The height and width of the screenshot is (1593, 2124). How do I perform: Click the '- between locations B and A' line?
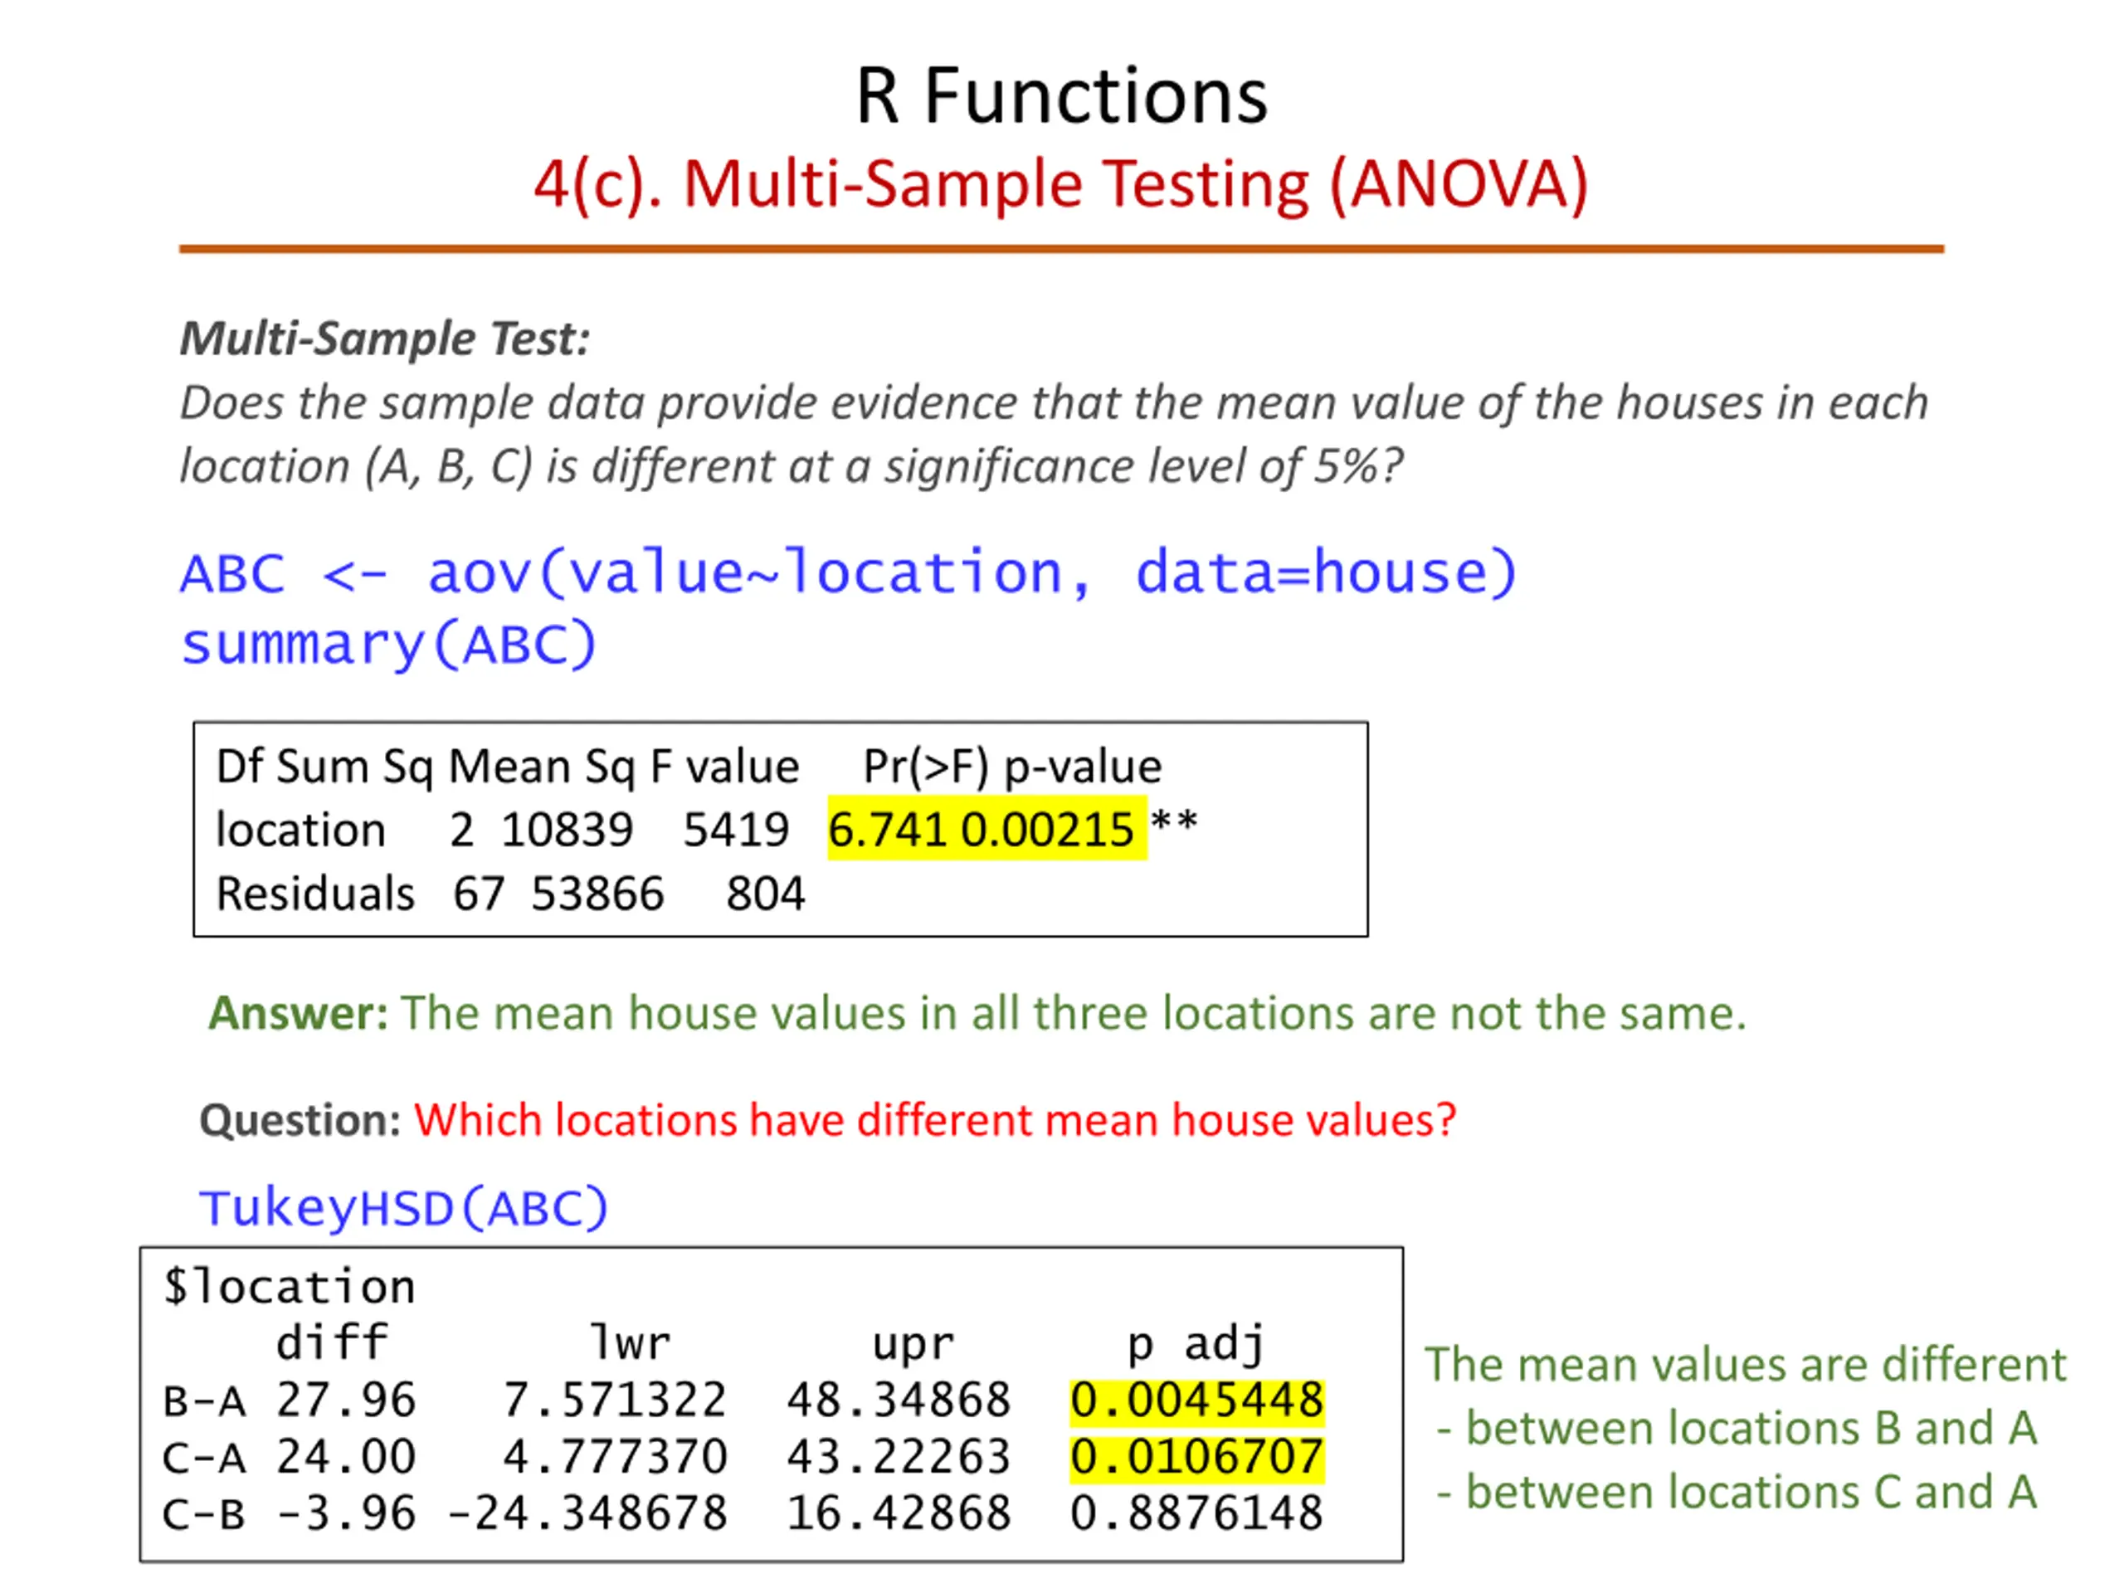coord(1736,1428)
